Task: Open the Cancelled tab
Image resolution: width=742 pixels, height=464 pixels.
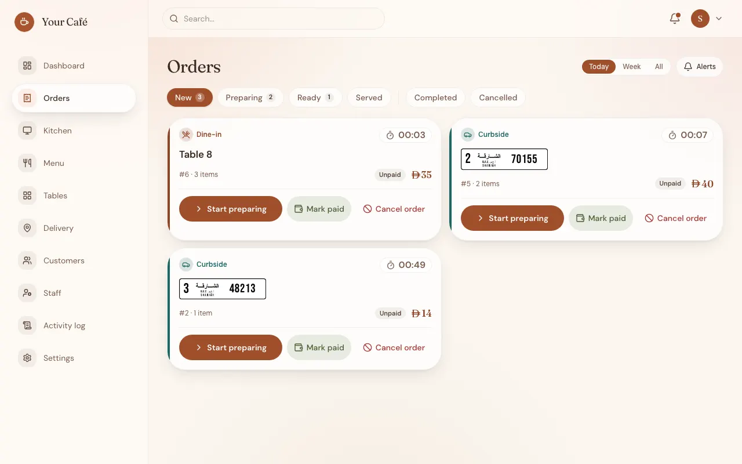Action: 498,97
